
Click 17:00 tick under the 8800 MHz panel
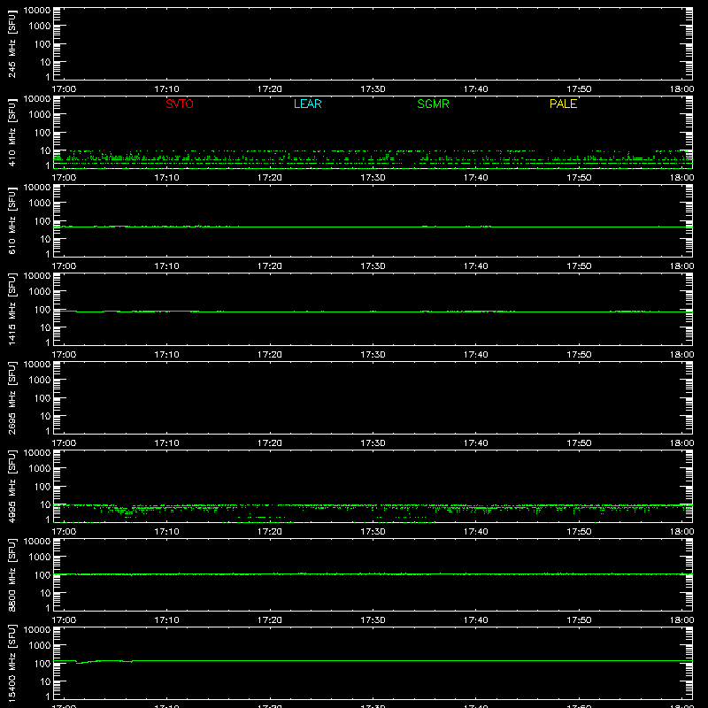tap(64, 620)
